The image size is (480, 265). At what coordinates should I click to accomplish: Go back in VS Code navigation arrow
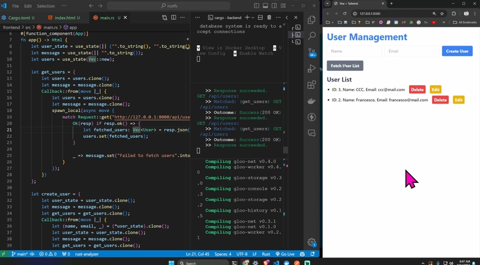point(91,6)
